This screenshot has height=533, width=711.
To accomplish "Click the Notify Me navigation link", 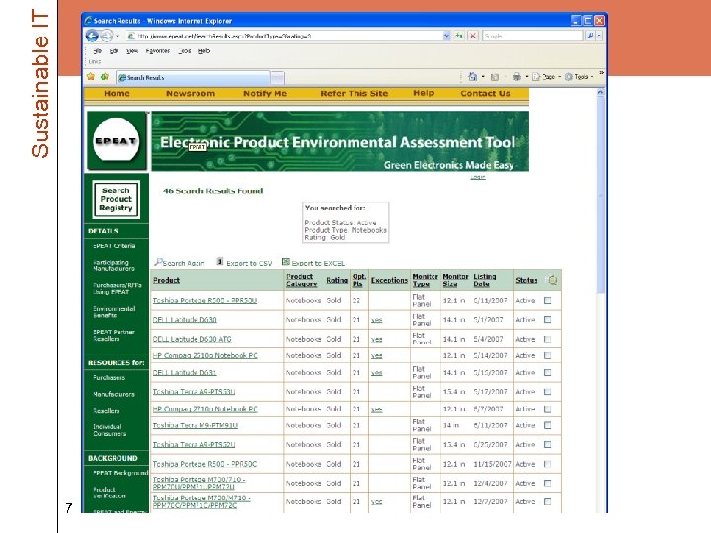I will 265,93.
